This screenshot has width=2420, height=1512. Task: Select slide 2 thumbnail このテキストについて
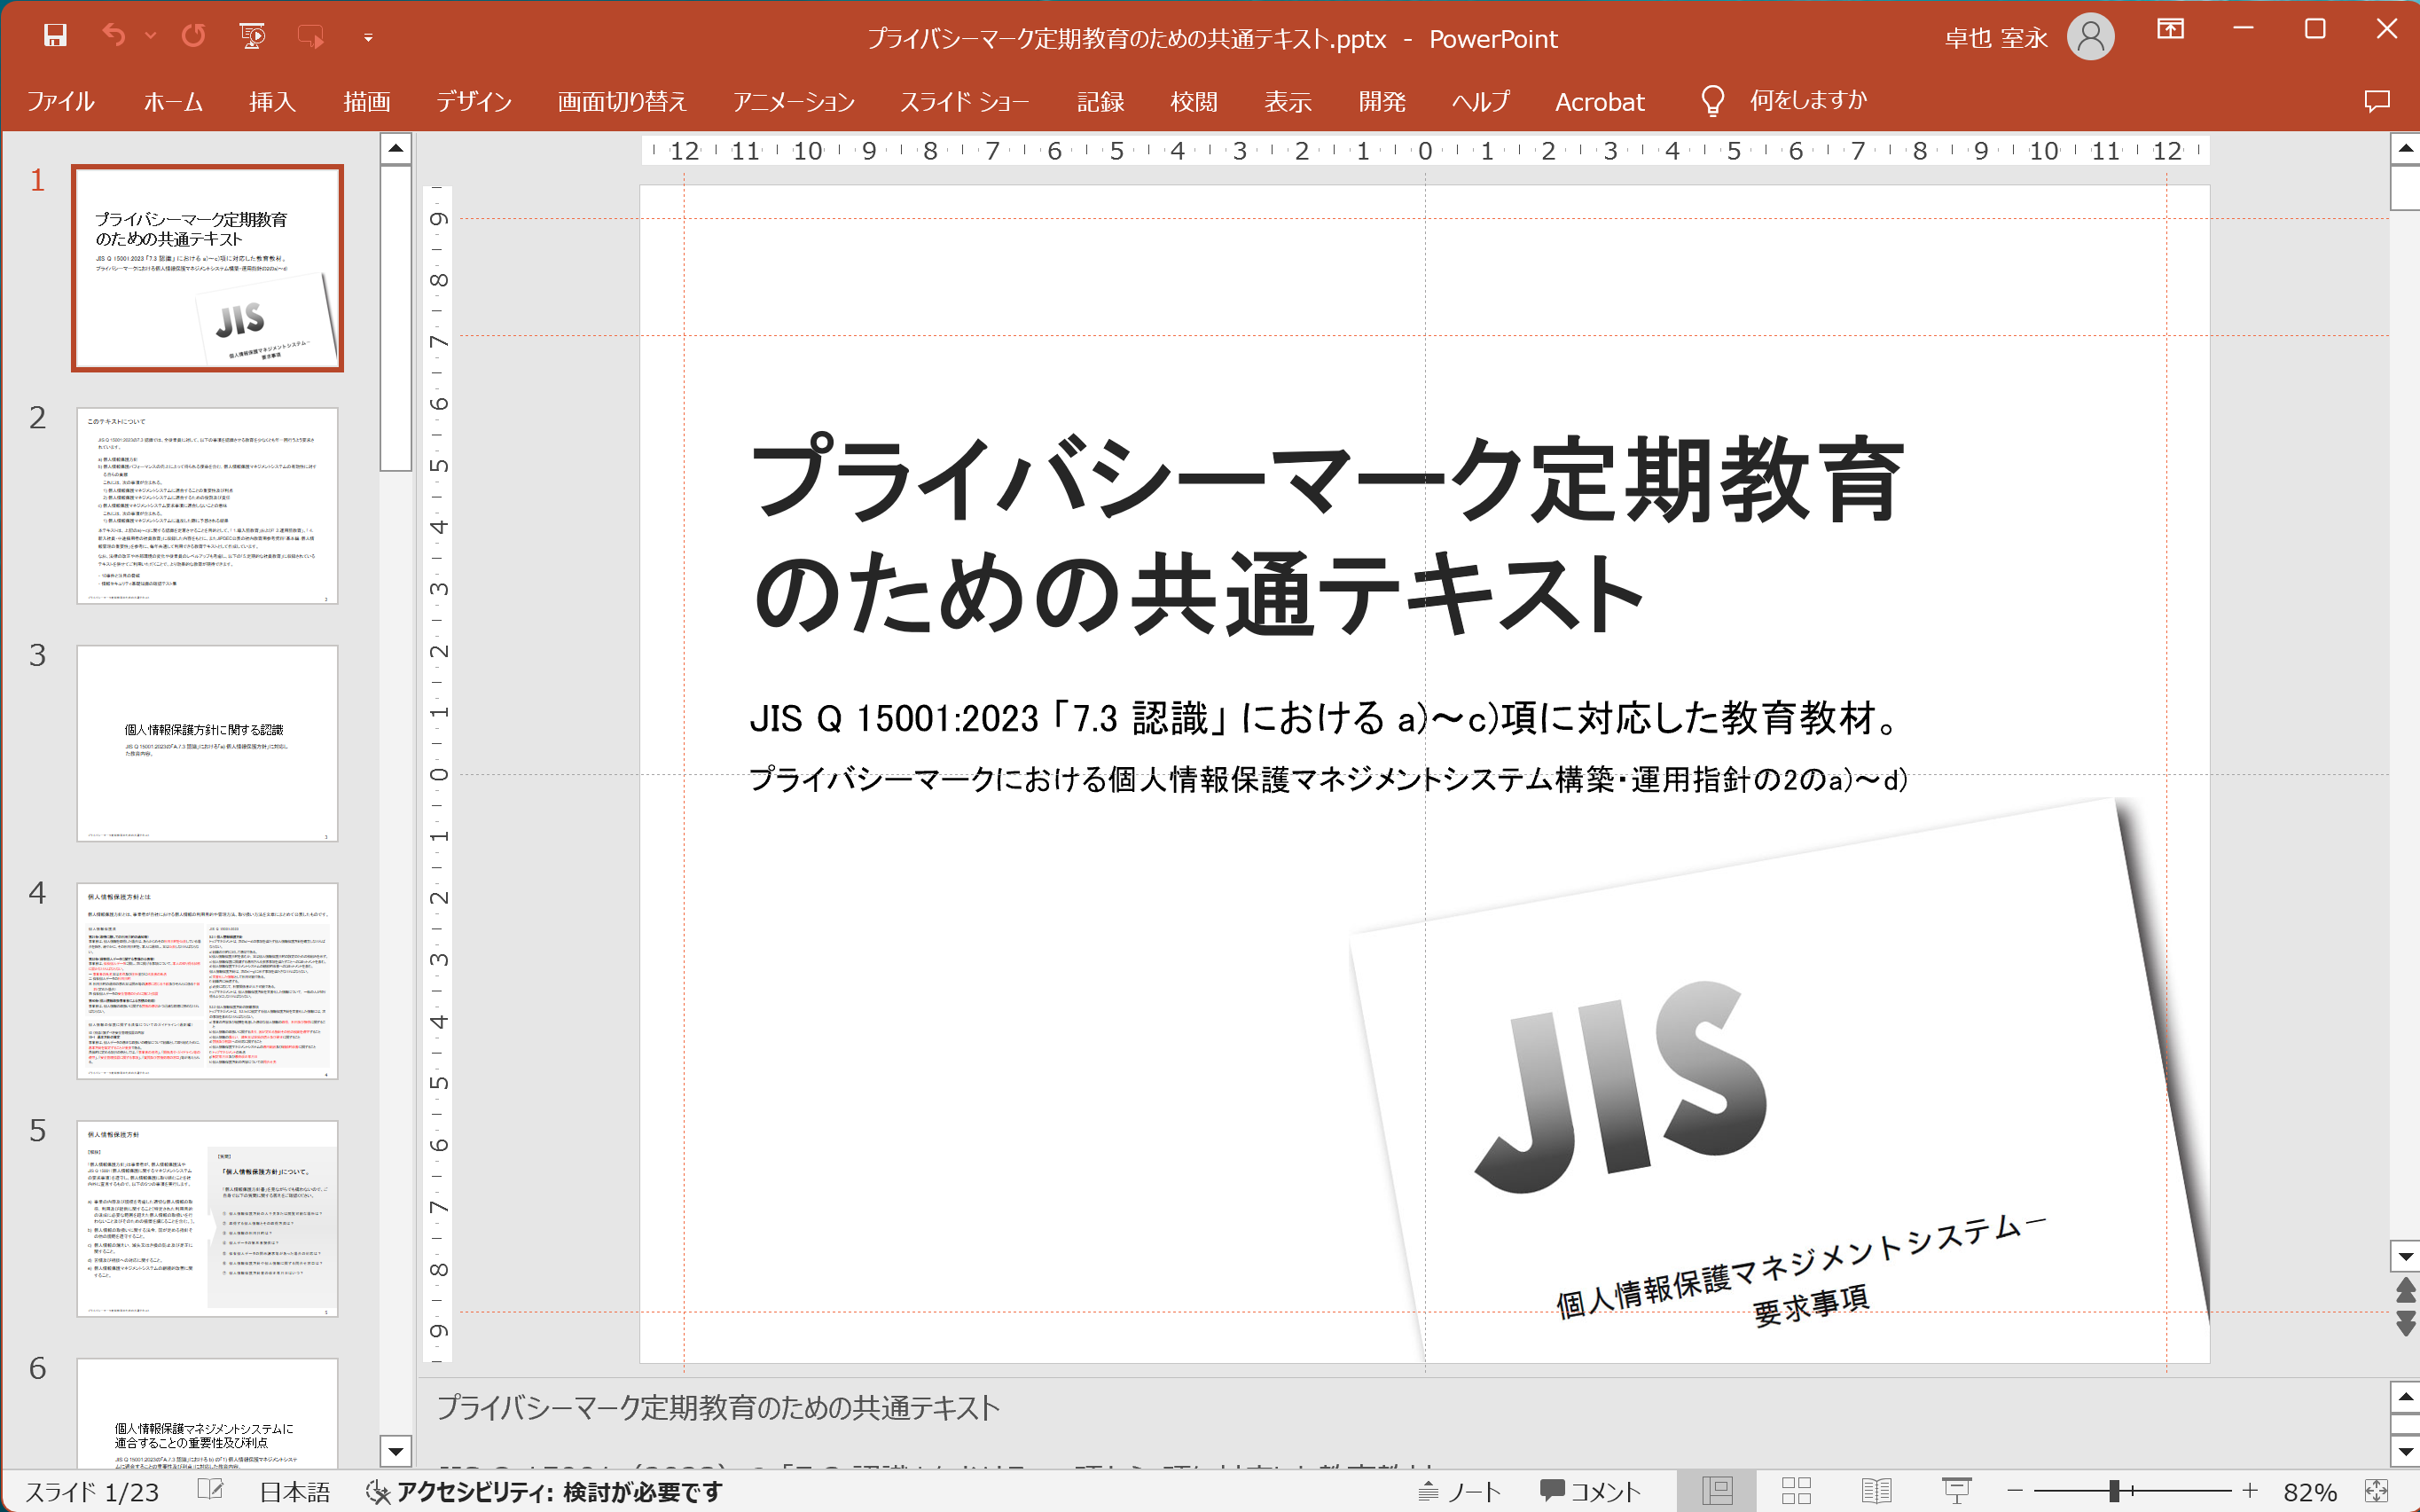(x=207, y=505)
